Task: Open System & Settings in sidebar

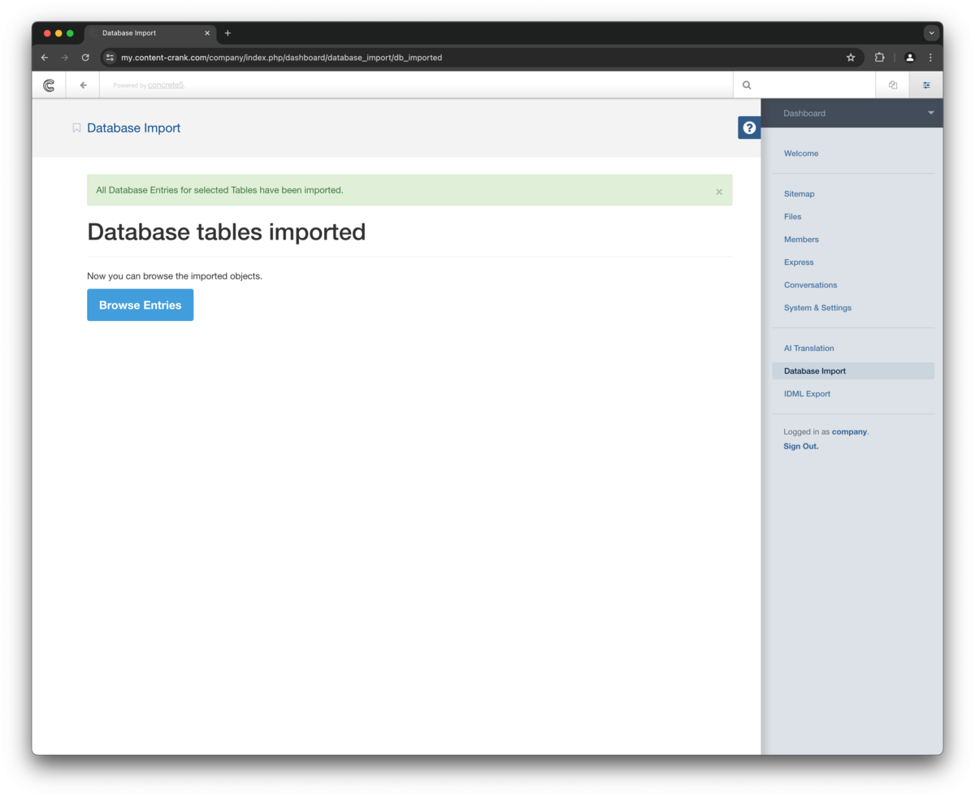Action: click(817, 308)
